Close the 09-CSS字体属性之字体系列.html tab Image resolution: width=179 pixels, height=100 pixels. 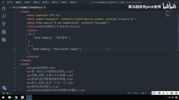(44, 7)
